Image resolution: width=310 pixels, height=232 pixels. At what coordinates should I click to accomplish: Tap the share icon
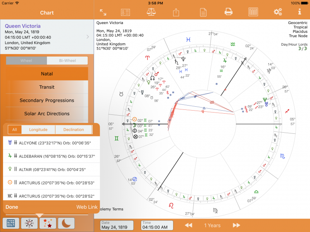coord(176,12)
